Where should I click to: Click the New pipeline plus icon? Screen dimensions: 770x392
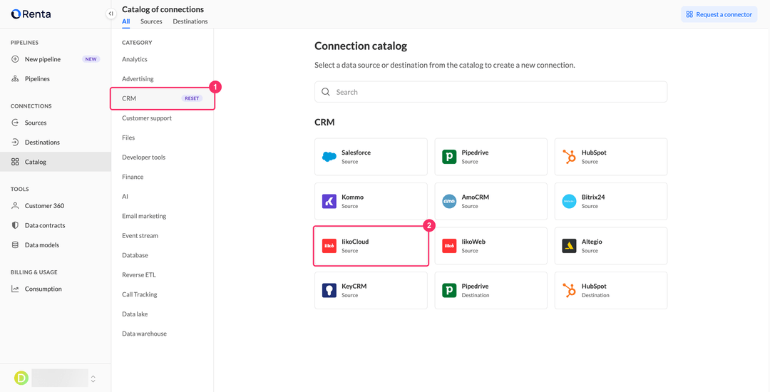[15, 59]
